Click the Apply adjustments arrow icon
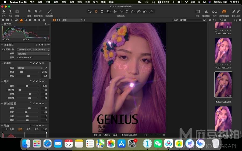The width and height of the screenshot is (242, 151). pos(238,11)
